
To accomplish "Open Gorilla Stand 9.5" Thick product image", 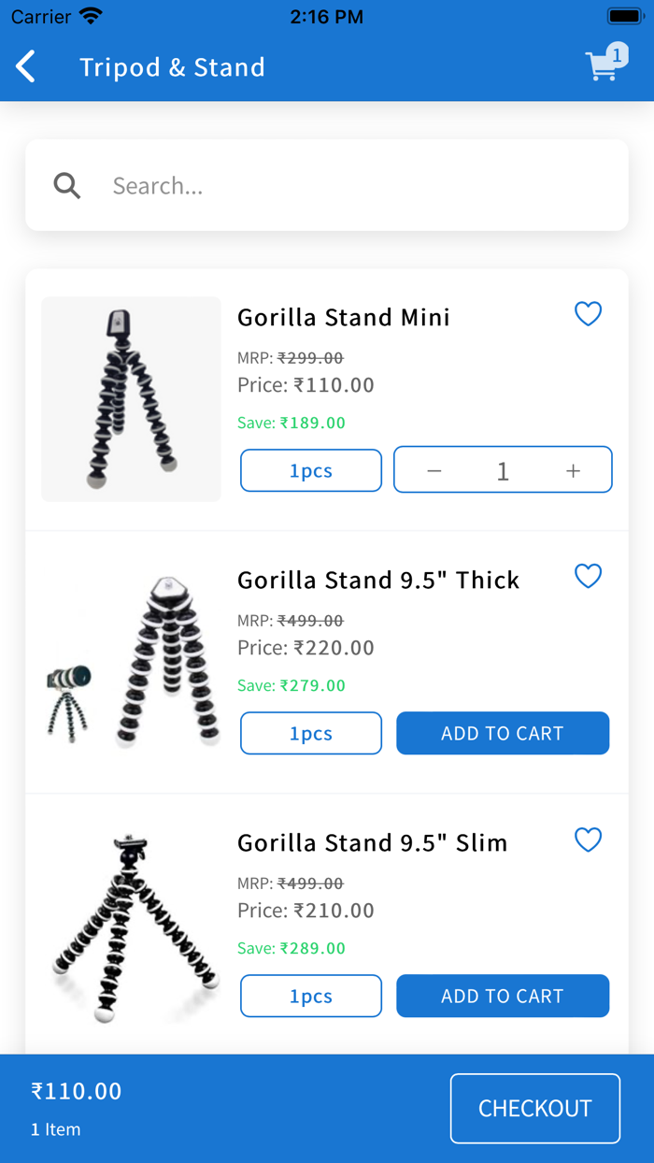I will tap(131, 662).
